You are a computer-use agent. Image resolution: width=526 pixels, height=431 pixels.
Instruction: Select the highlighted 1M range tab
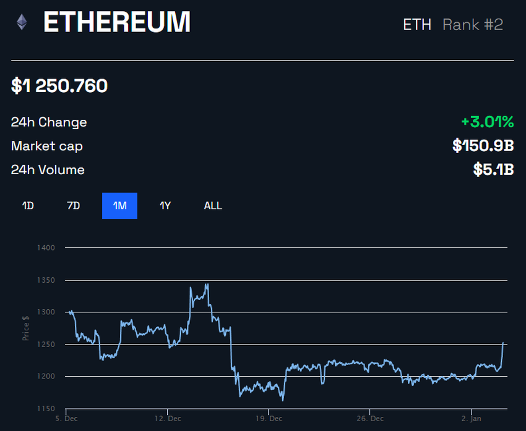click(120, 206)
